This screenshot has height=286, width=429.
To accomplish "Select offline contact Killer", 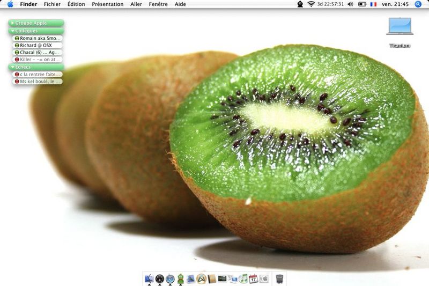I will click(x=38, y=60).
